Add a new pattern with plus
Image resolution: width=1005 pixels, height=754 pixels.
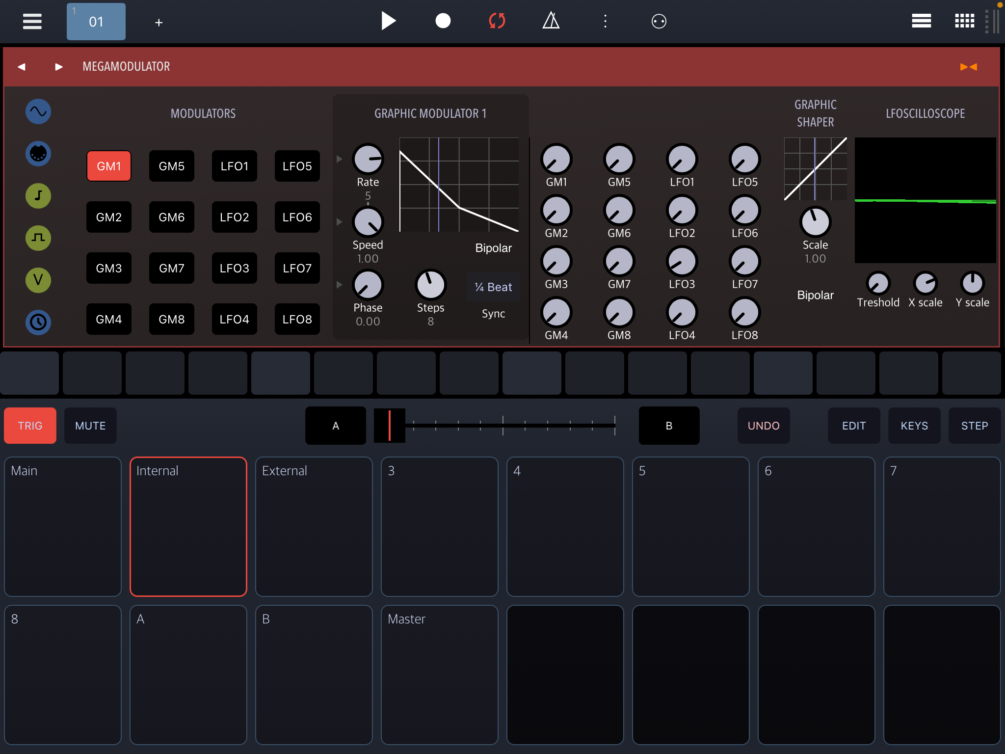[159, 23]
